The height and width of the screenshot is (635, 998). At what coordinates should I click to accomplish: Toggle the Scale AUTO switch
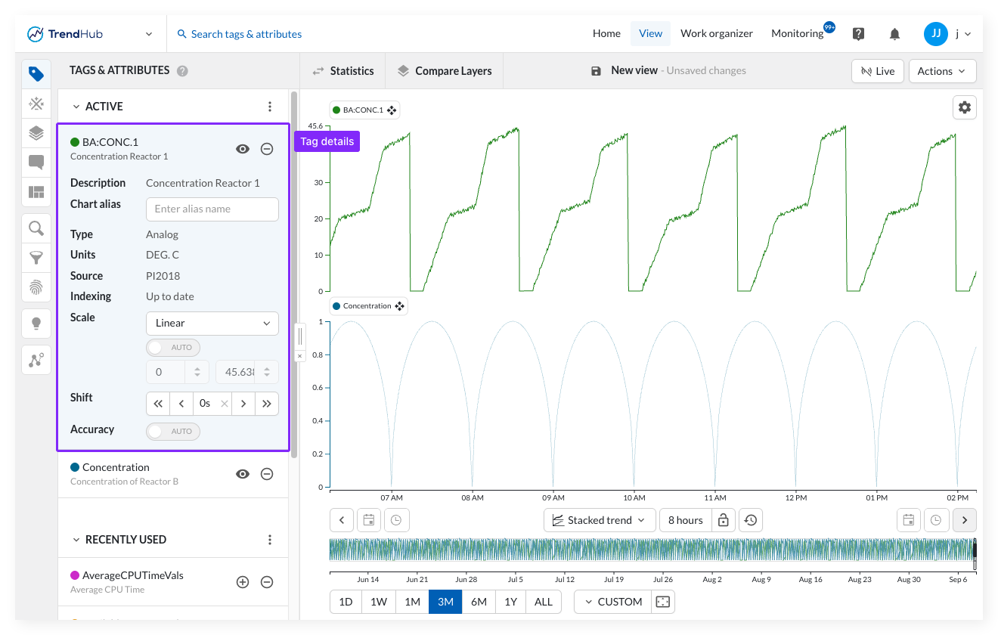tap(173, 348)
